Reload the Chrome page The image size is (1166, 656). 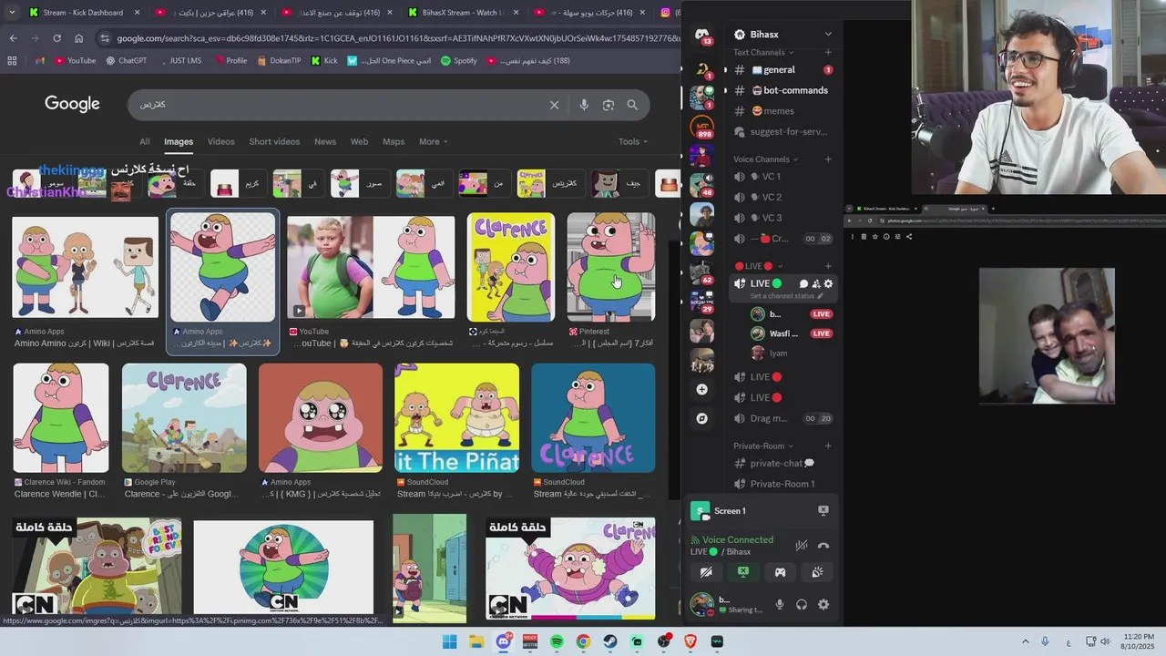tap(56, 38)
